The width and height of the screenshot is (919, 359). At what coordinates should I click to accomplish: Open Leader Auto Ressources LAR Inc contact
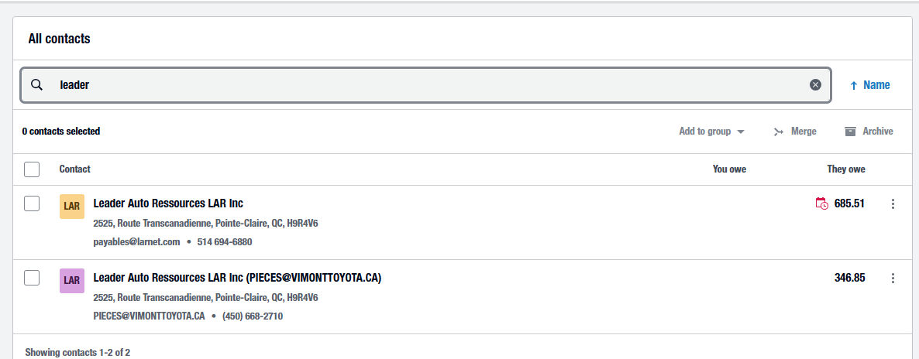pyautogui.click(x=168, y=203)
